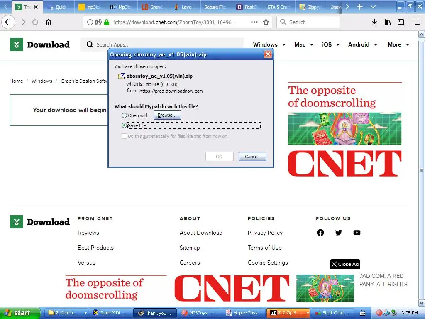Screen dimensions: 425x319
Task: Switch to Happy Toys taskbar item
Action: coord(244,313)
